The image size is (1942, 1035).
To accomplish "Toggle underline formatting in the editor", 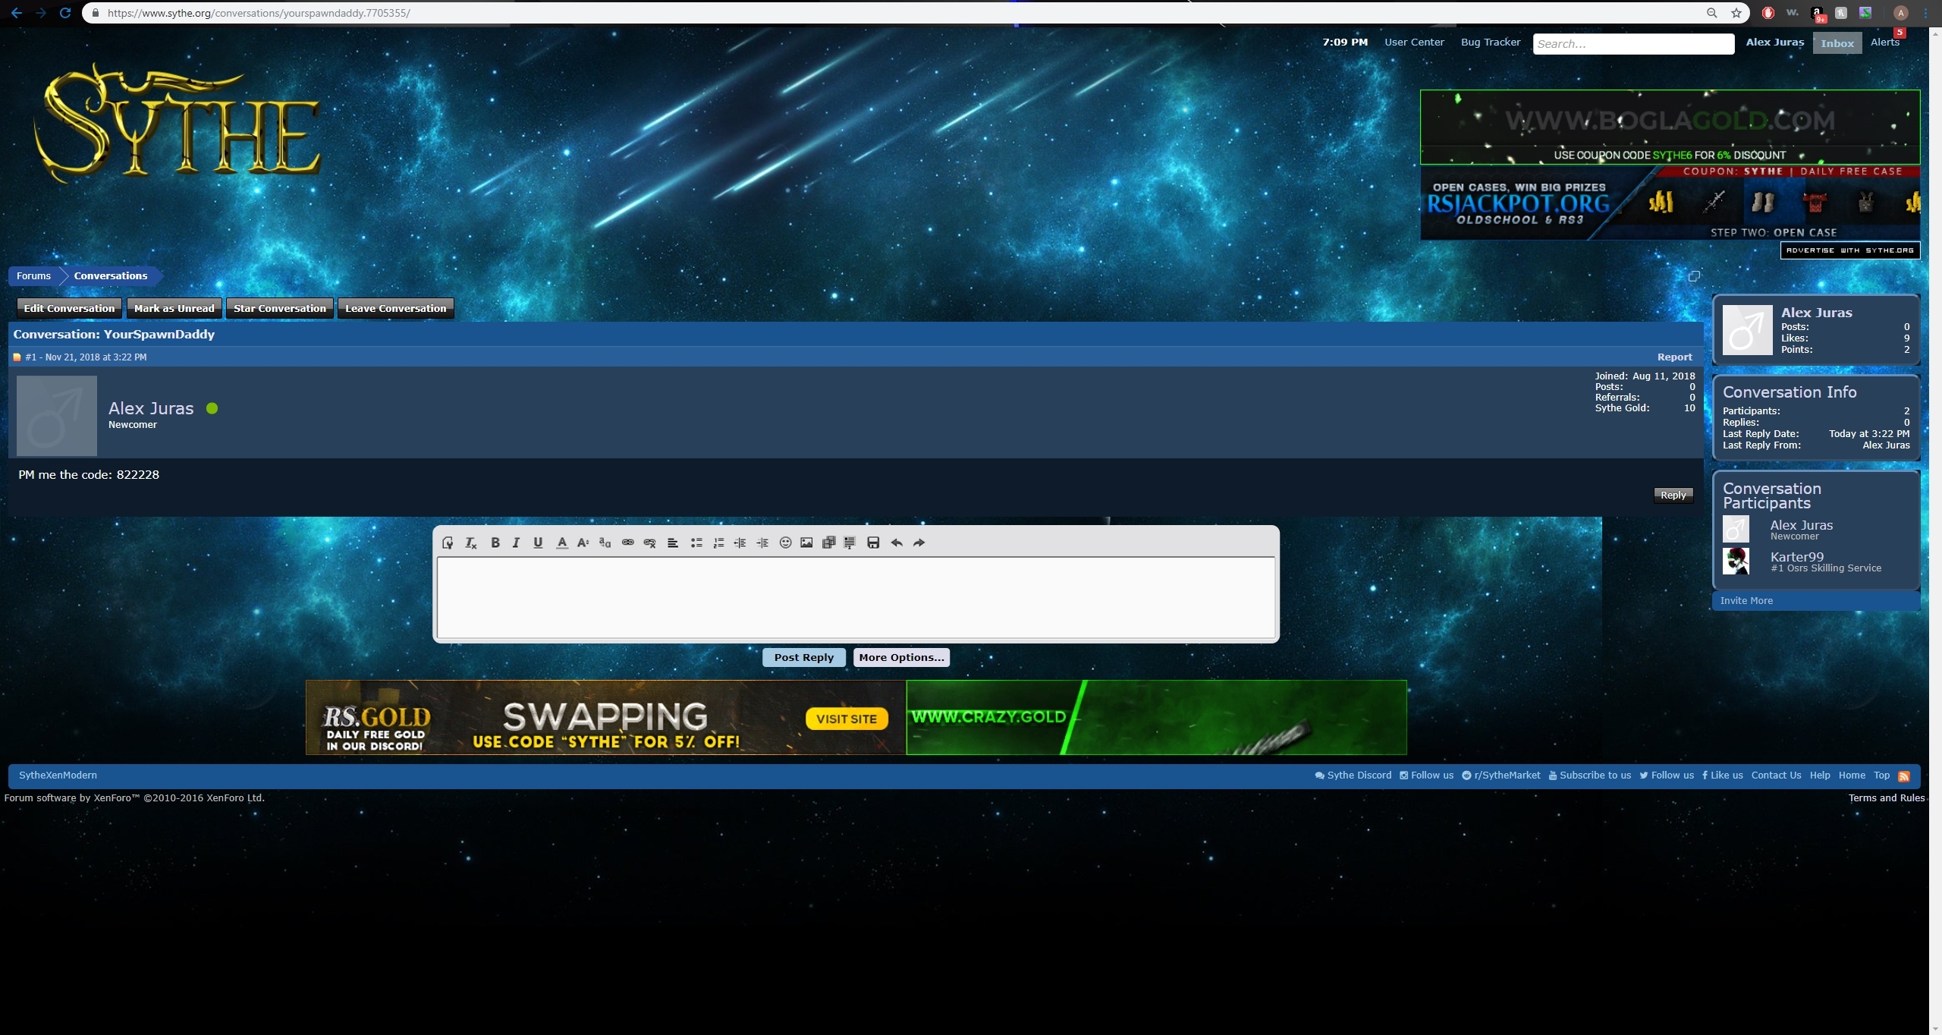I will click(538, 543).
